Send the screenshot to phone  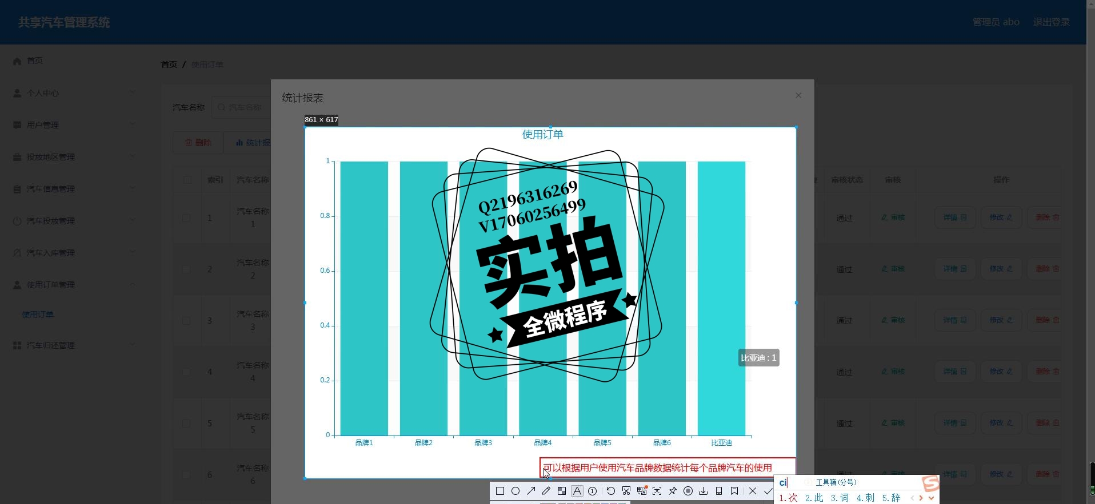(719, 491)
